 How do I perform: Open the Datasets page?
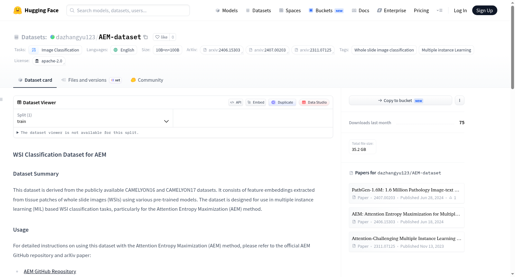[258, 10]
